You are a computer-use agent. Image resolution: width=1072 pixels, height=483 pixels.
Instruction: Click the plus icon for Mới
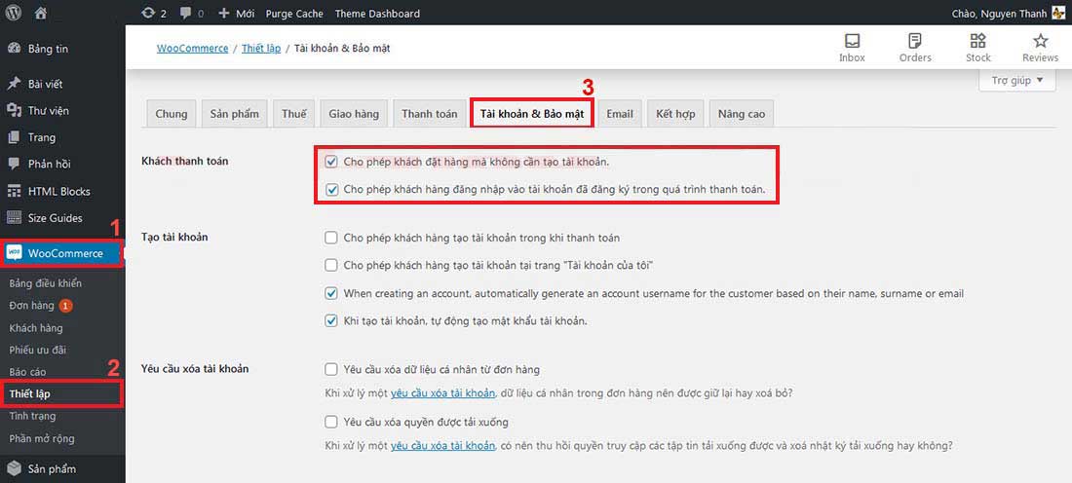(223, 13)
